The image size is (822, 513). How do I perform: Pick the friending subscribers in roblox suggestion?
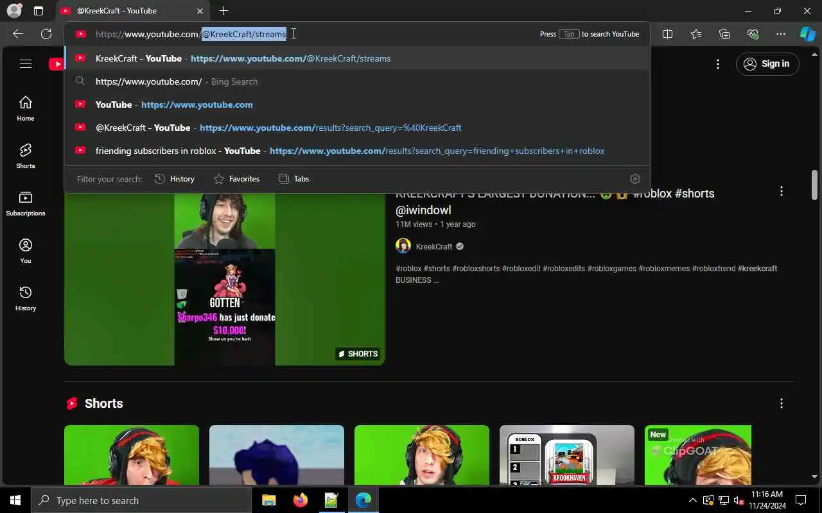coord(357,151)
